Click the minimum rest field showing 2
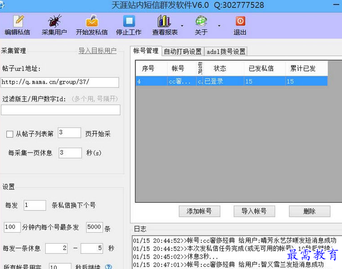Viewport: 342px width, 269px height. pyautogui.click(x=57, y=248)
